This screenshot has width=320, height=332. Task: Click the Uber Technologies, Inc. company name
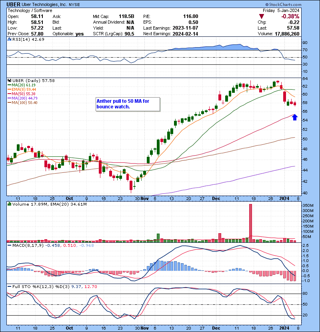(44, 4)
